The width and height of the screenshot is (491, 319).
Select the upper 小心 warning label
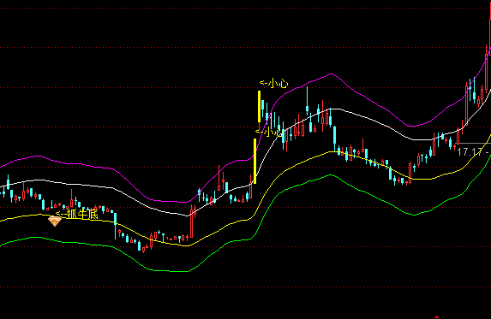click(273, 84)
